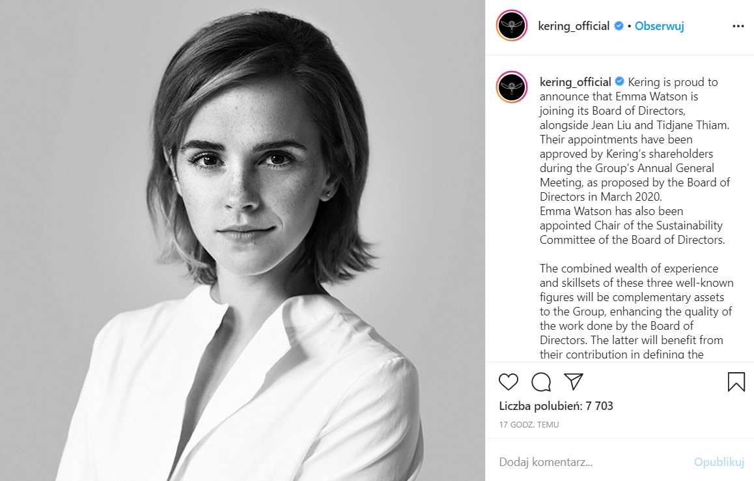The width and height of the screenshot is (754, 481).
Task: Click the verified badge in the post header
Action: pos(619,27)
